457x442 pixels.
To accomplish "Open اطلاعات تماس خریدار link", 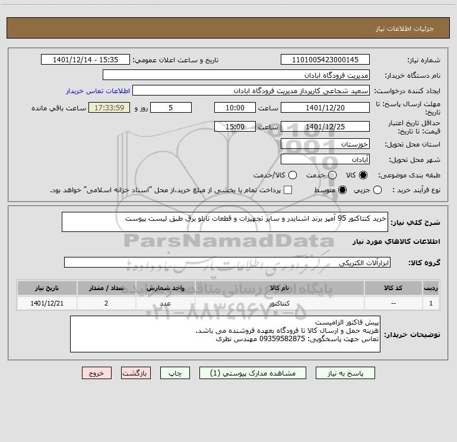I will [x=98, y=91].
